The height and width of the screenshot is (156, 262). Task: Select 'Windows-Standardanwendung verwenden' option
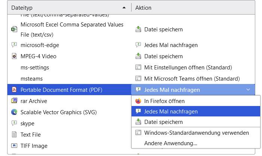click(x=196, y=132)
